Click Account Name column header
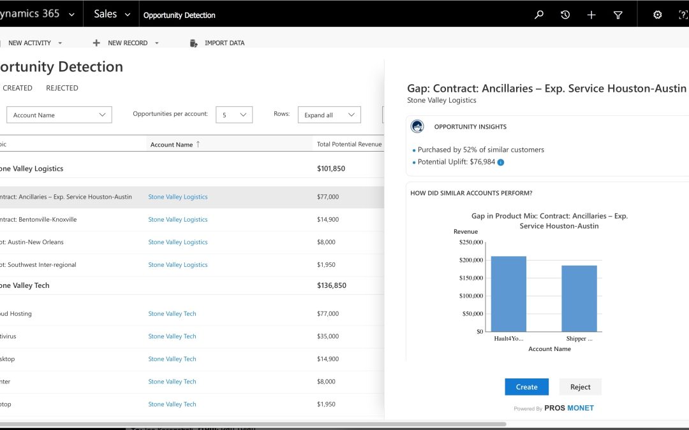Image resolution: width=689 pixels, height=430 pixels. pos(172,145)
